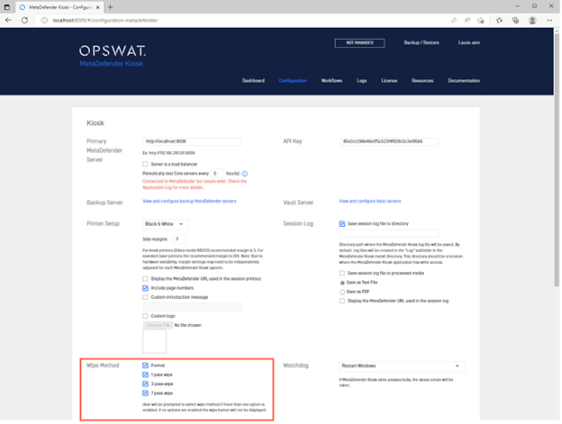
Task: Click the NOT MANAGED button
Action: [359, 43]
